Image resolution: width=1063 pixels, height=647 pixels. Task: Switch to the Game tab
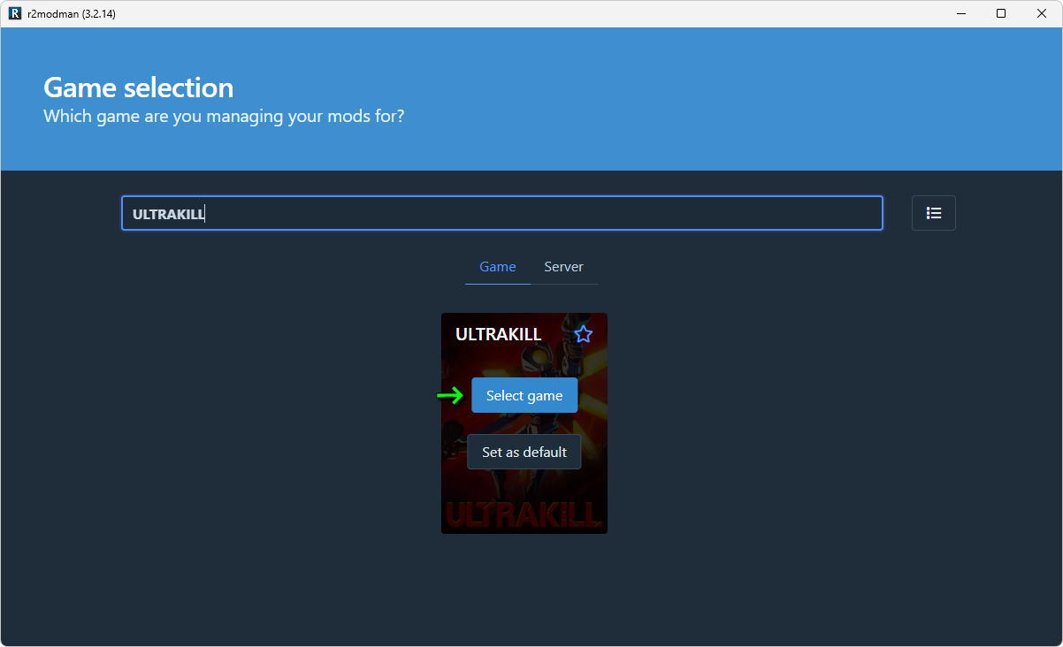tap(497, 267)
